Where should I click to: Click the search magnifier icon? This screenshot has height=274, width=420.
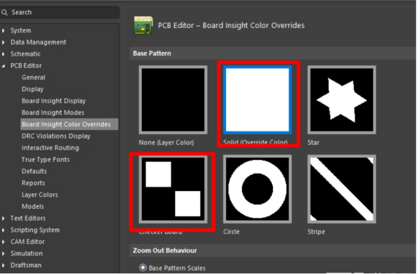tap(5, 12)
